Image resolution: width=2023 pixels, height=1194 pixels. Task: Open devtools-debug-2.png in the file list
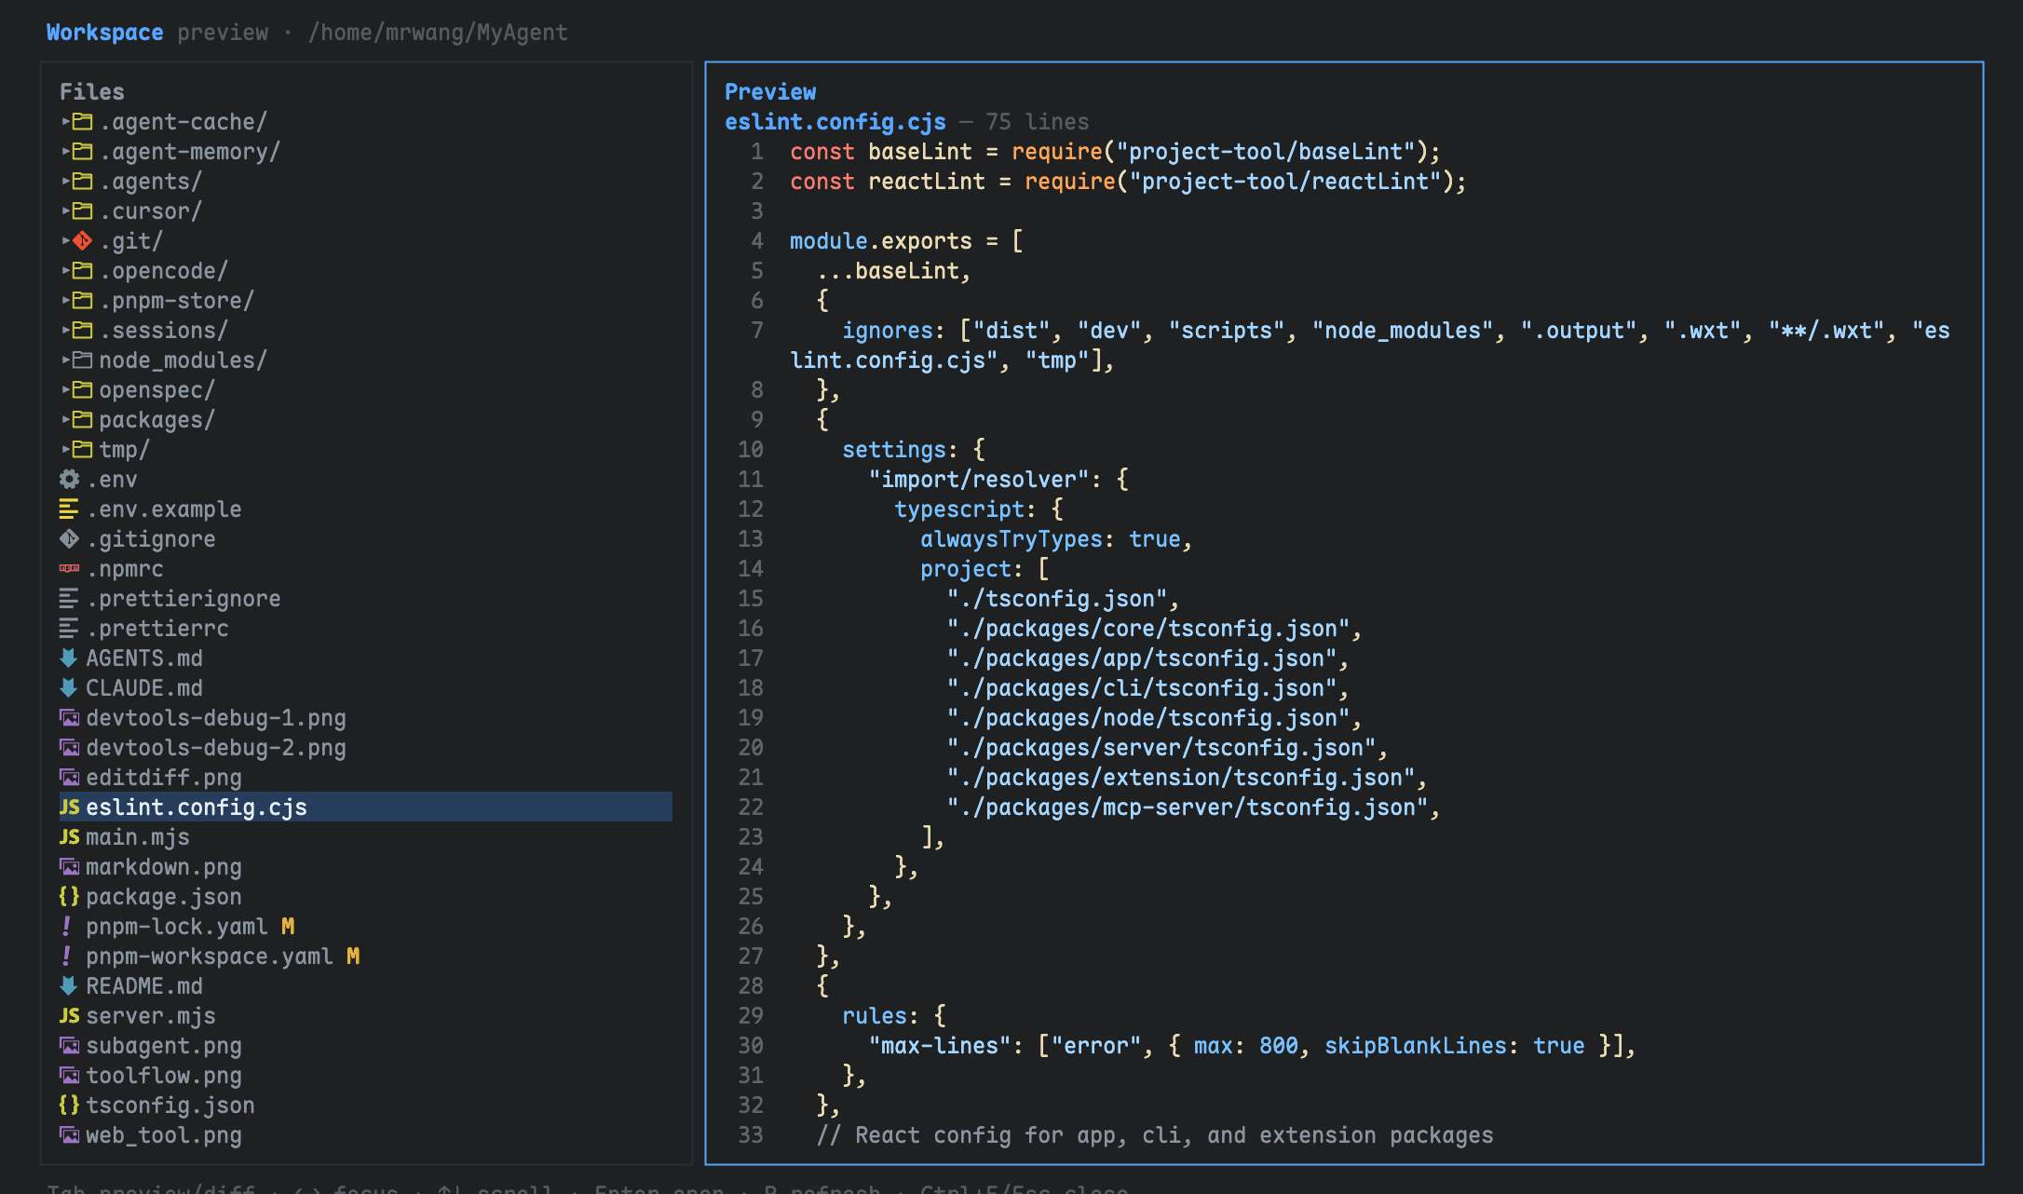216,748
